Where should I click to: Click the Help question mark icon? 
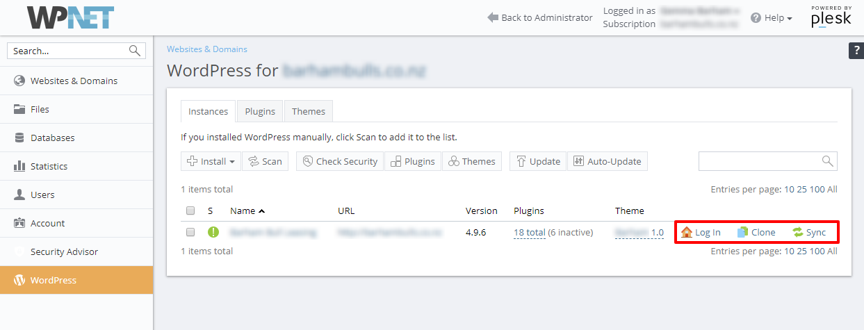pos(756,18)
